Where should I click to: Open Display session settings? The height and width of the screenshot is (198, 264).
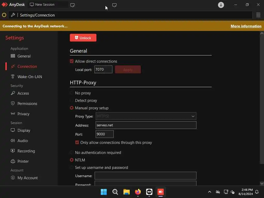pyautogui.click(x=24, y=130)
